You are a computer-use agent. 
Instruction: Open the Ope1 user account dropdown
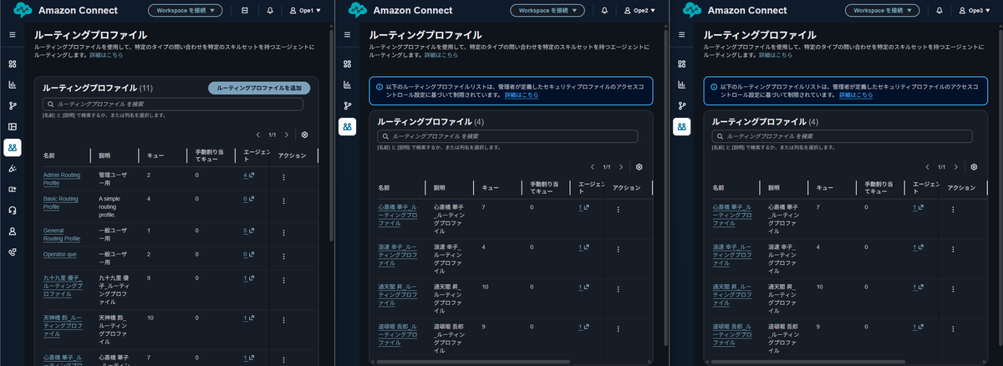[306, 11]
